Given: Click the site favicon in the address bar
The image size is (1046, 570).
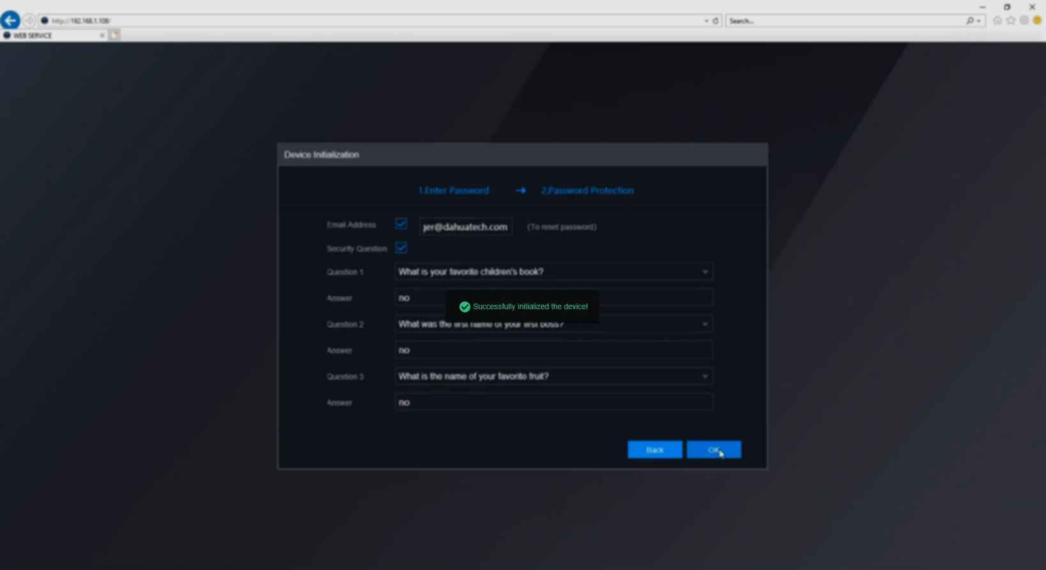Looking at the screenshot, I should coord(45,20).
